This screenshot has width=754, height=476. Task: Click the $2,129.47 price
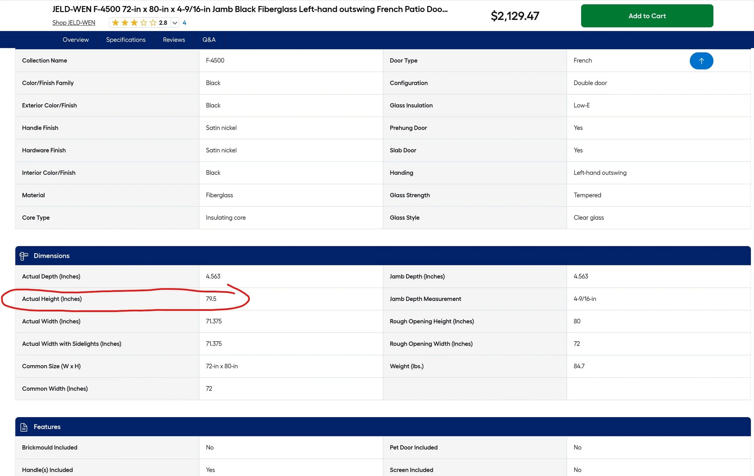[515, 16]
